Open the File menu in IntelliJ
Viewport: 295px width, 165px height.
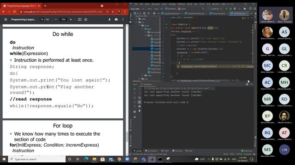[x=136, y=4]
